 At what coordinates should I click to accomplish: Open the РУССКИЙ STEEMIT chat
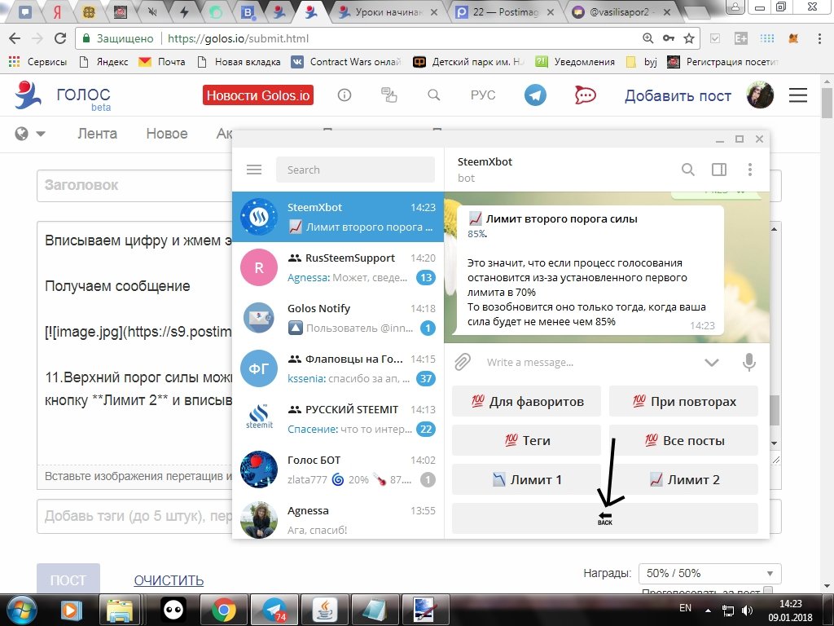point(338,419)
